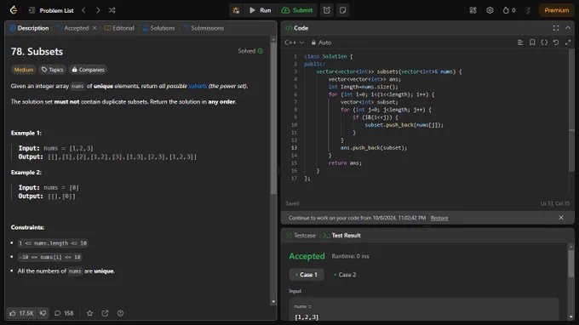Share the problem link icon
Screen dimensions: 579x325
click(105, 313)
